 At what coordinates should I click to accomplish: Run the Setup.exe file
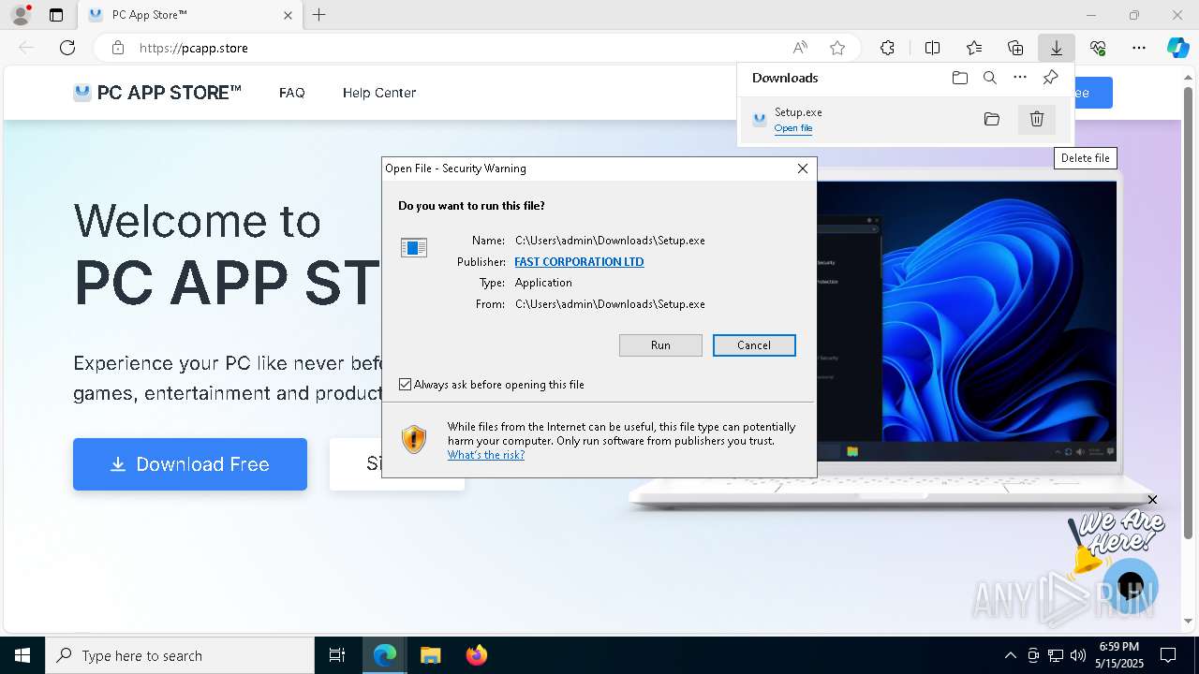tap(660, 345)
